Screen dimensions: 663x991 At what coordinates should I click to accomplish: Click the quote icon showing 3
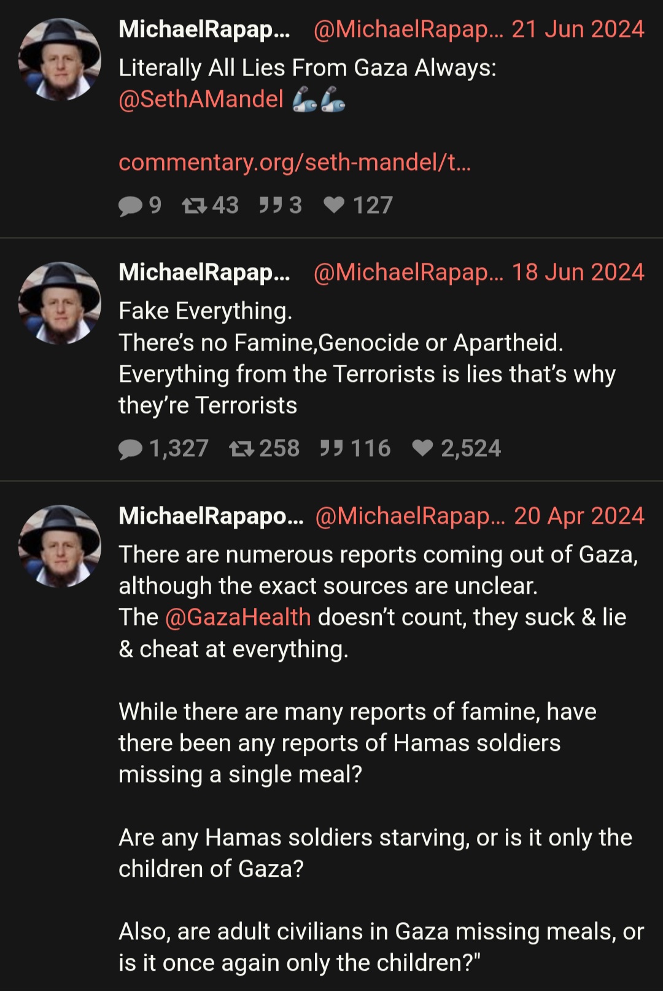[270, 204]
